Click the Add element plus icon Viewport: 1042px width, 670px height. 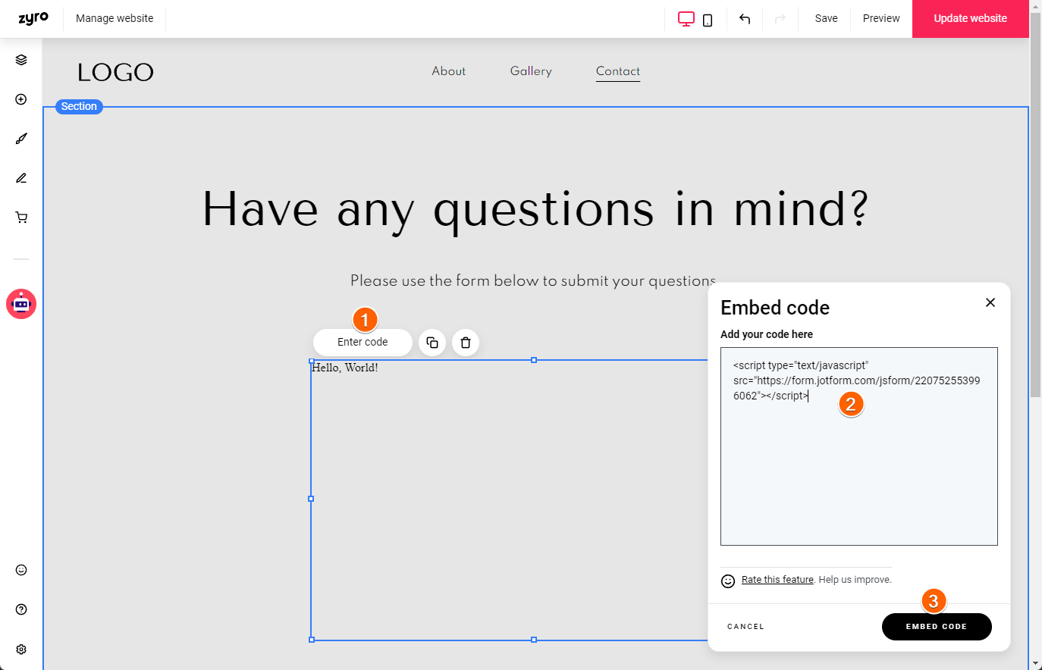click(21, 99)
